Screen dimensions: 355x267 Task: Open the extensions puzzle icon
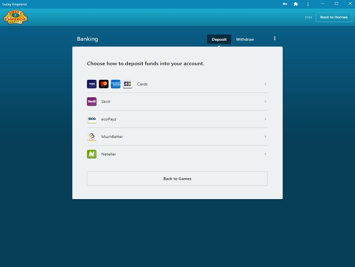coord(296,4)
